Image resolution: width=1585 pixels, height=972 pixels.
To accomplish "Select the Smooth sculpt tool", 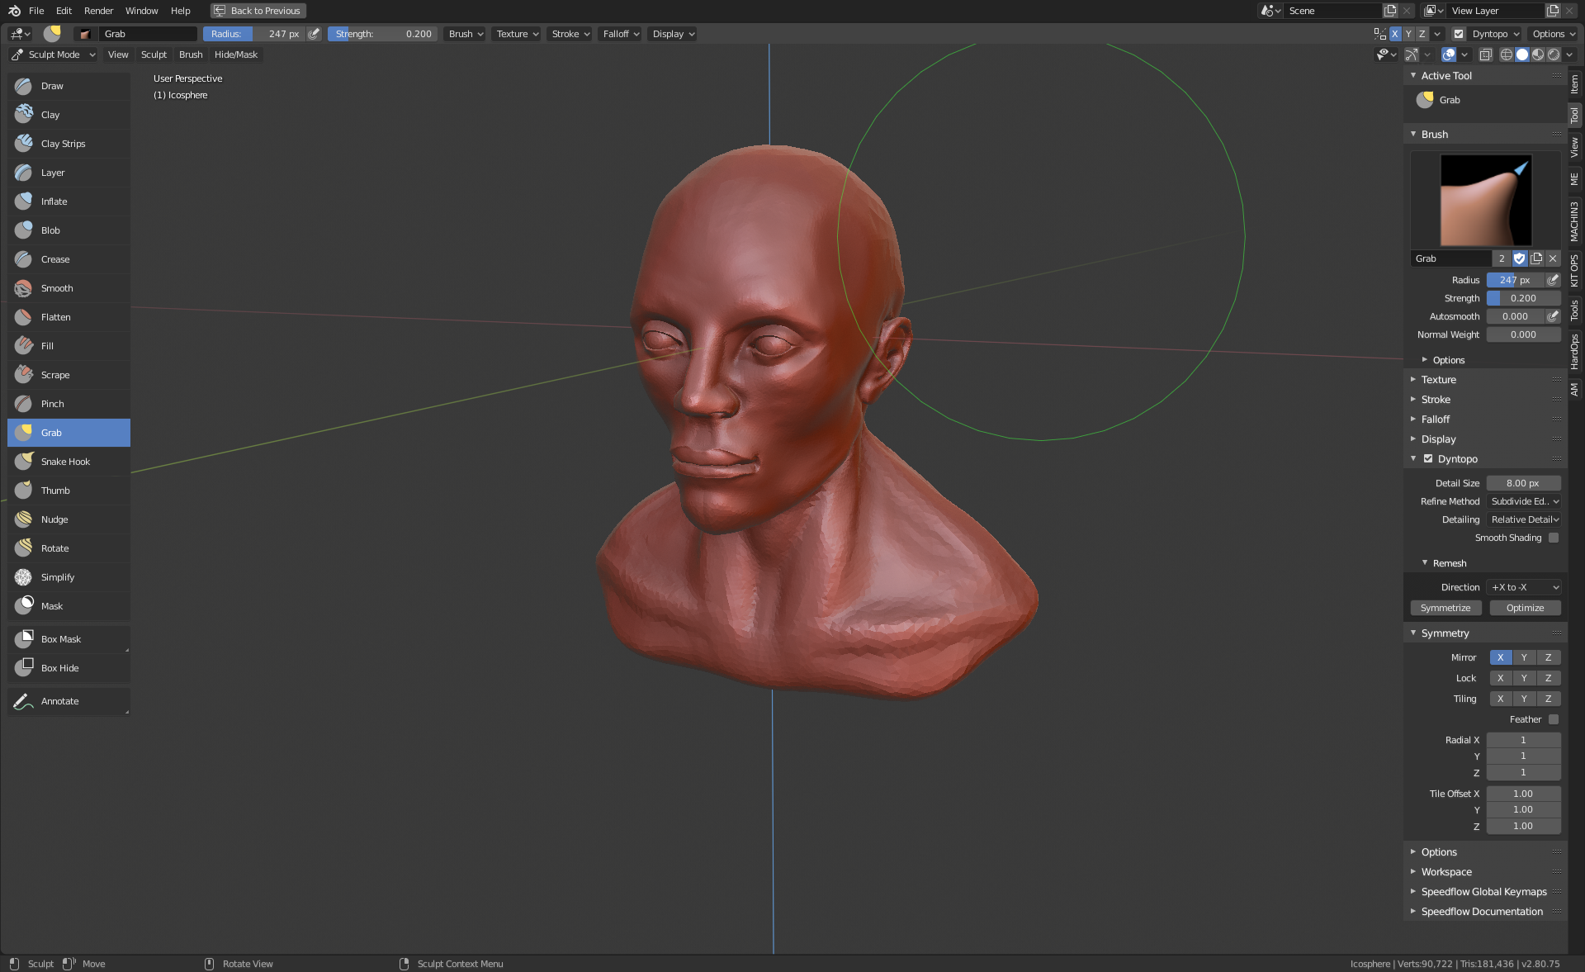I will (x=57, y=288).
